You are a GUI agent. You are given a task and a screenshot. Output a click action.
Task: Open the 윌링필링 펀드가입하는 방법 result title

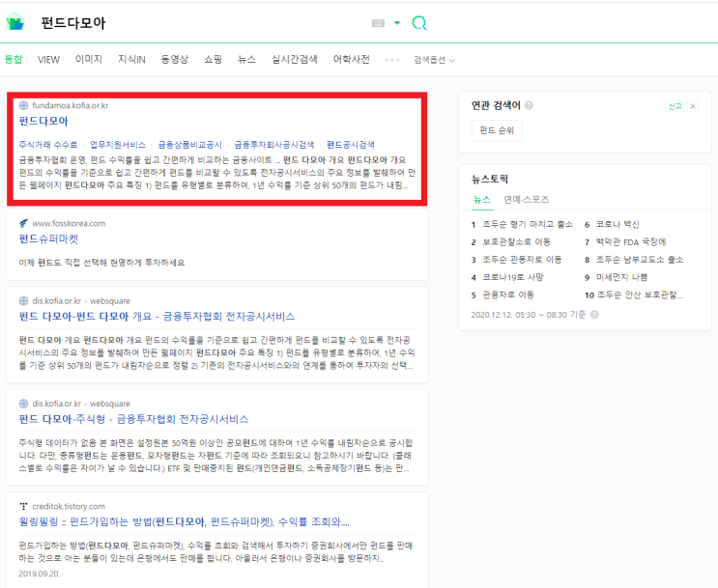tap(184, 521)
